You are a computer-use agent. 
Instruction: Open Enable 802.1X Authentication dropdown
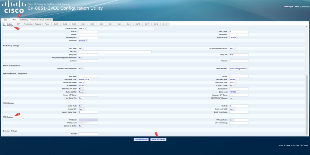pos(81,69)
